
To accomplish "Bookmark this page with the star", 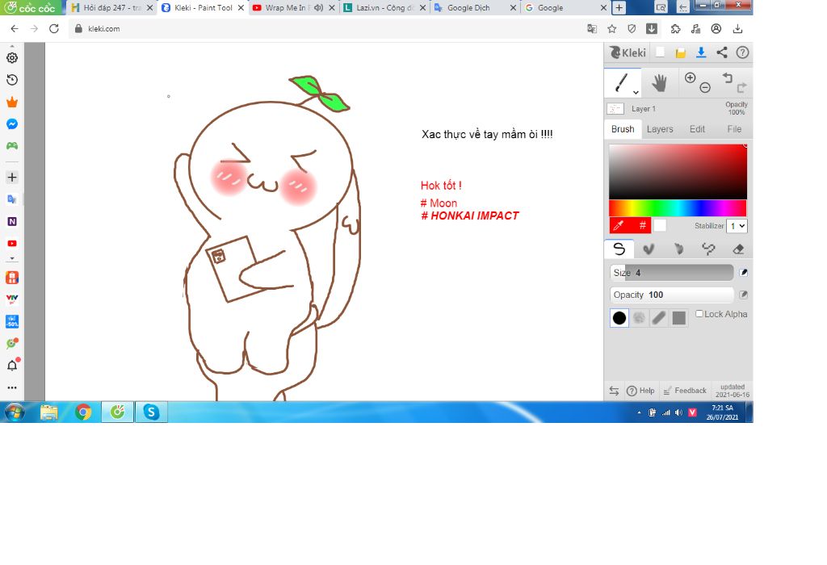I will [x=612, y=29].
